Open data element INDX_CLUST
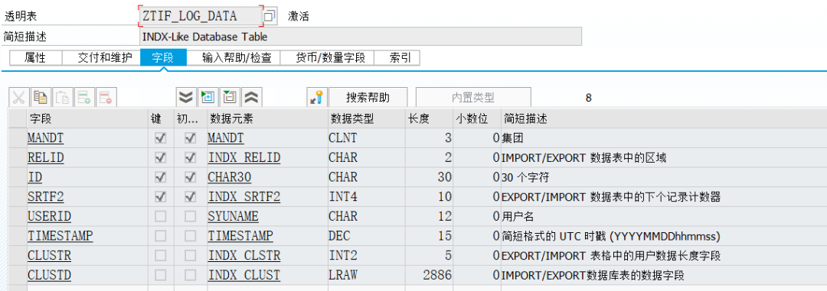827x291 pixels. 244,275
